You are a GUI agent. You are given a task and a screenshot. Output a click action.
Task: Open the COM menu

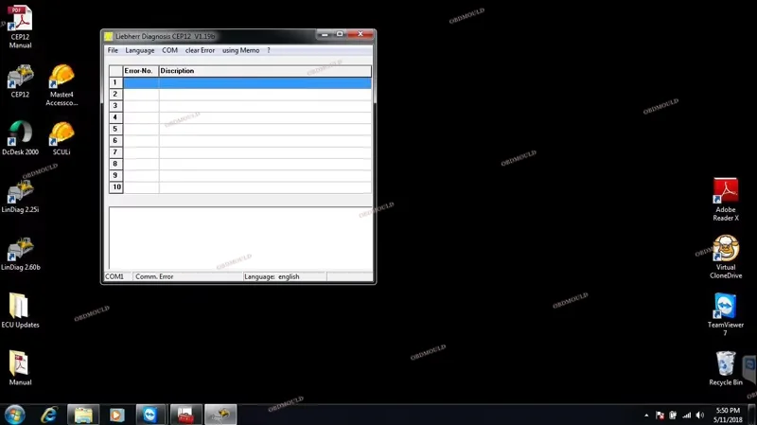pos(169,50)
